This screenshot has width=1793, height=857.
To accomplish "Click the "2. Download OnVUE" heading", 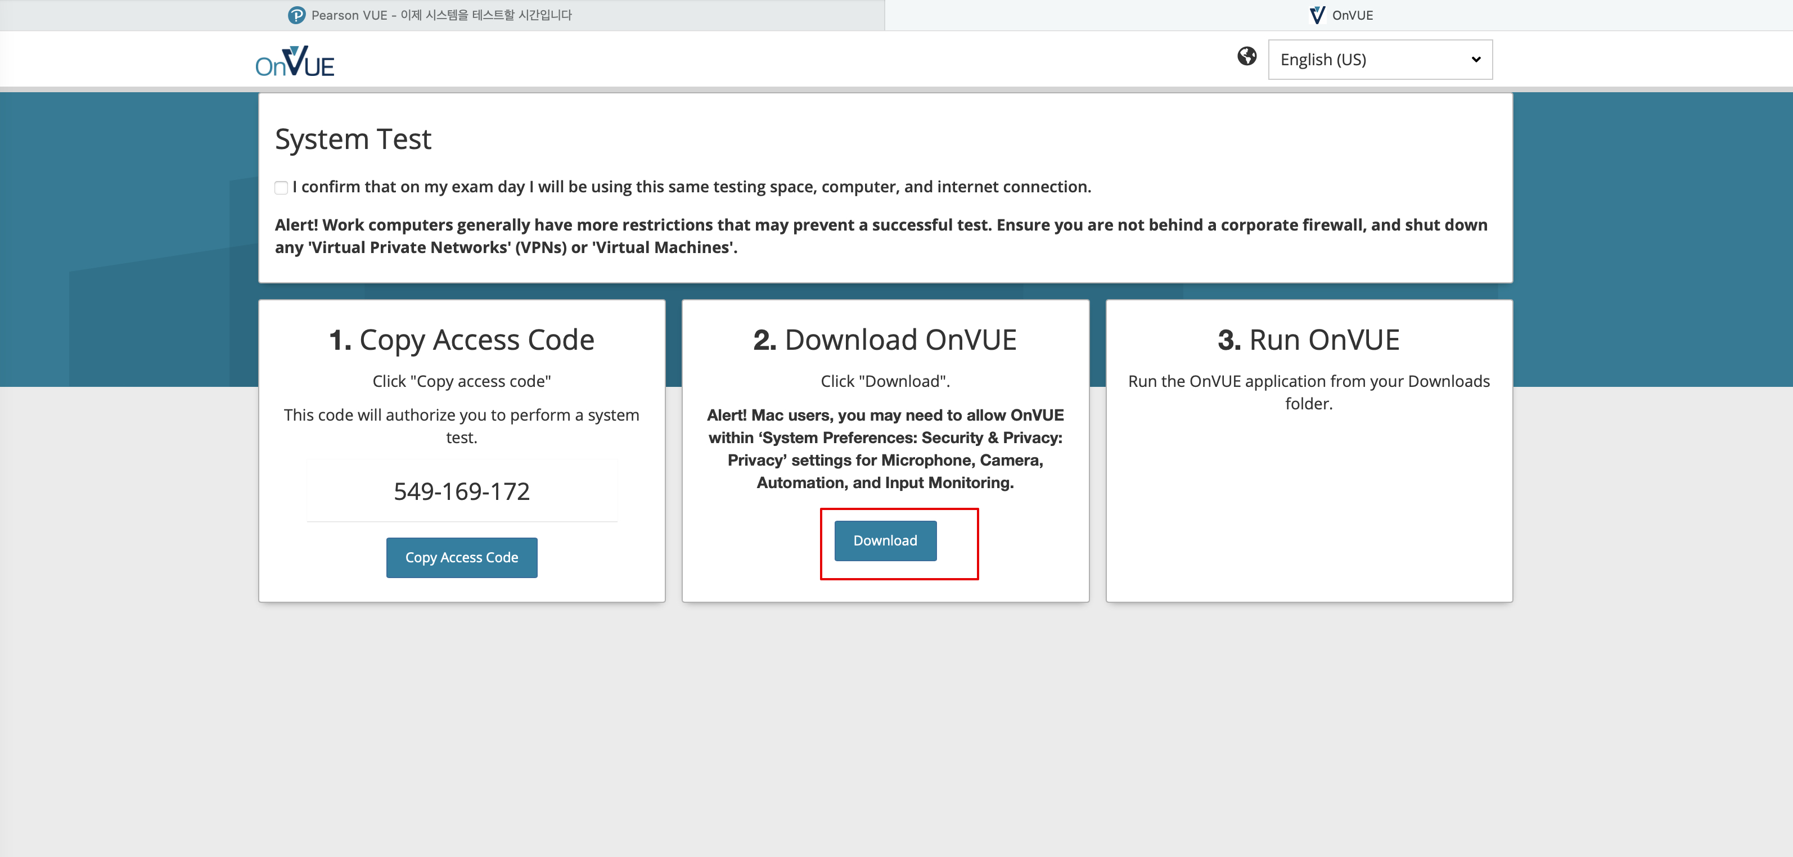I will [x=885, y=340].
